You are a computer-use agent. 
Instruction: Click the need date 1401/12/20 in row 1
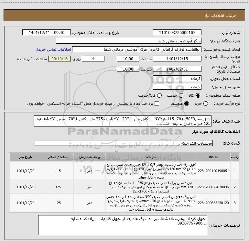(26, 171)
